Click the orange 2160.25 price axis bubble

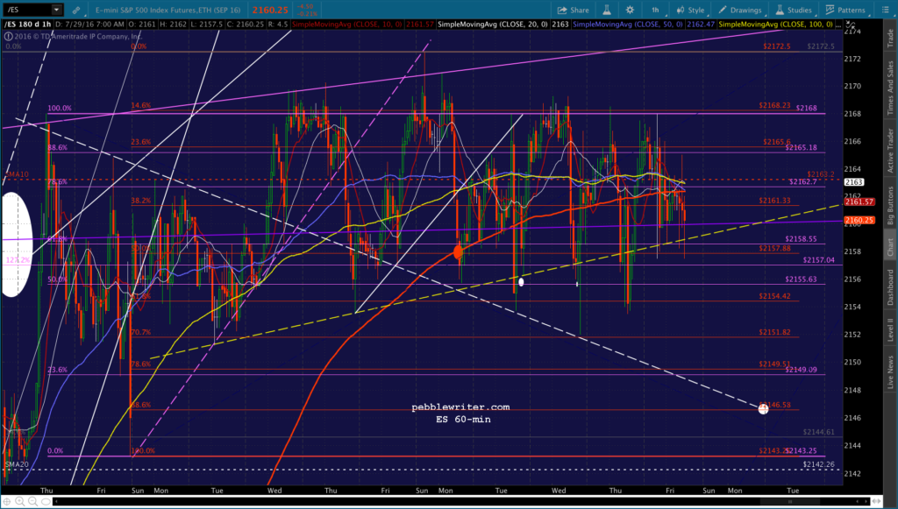tap(859, 220)
